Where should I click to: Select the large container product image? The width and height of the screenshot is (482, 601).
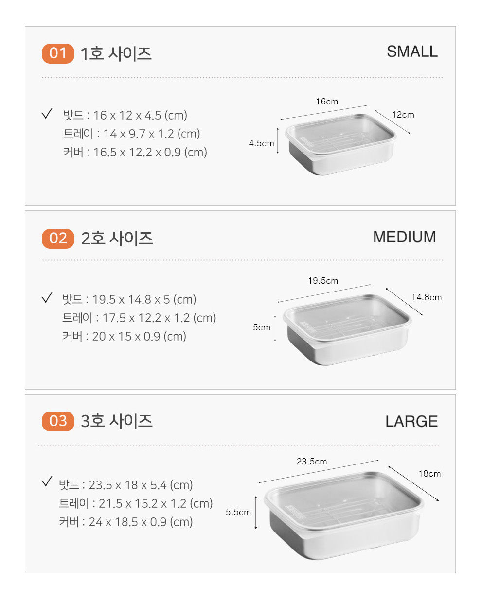(x=344, y=514)
